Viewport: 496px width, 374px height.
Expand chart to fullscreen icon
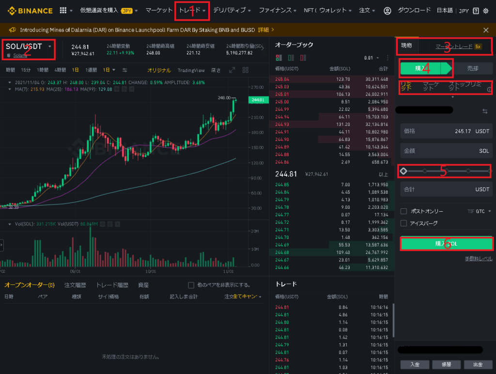(x=232, y=70)
